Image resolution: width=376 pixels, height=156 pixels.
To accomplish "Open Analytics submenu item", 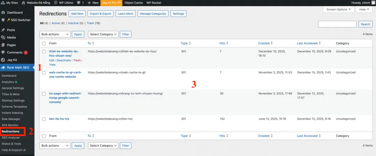I will click(8, 82).
